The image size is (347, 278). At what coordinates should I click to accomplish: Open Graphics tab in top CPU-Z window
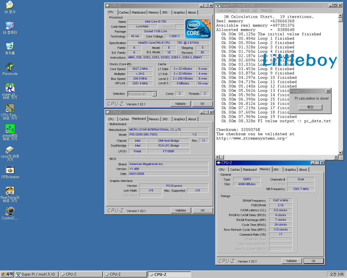179,12
